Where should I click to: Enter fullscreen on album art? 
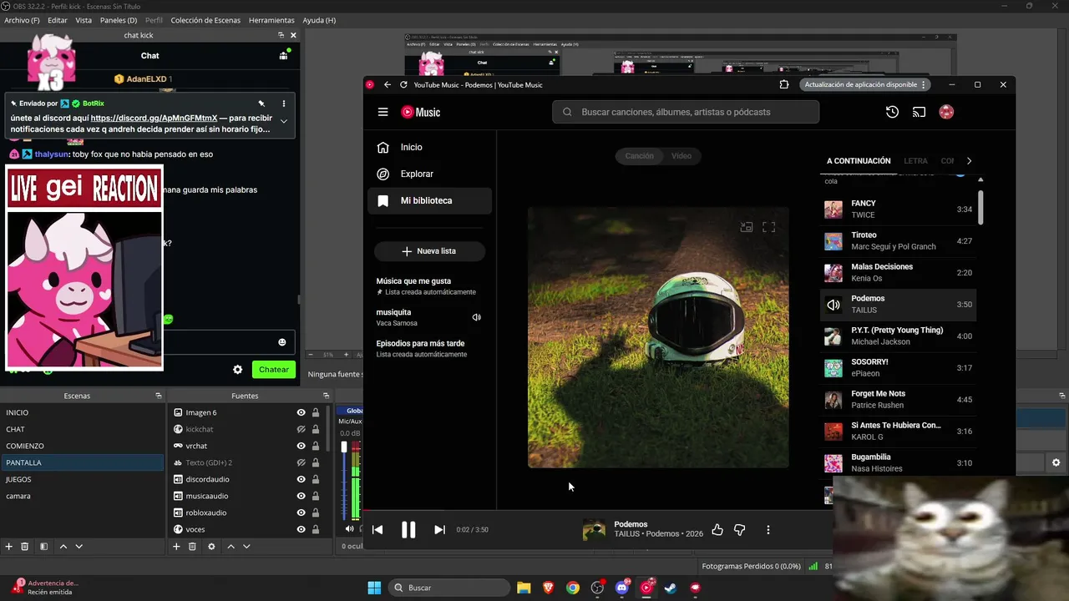[x=768, y=227]
